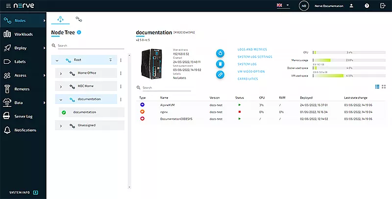Click the delete node trash button
Image resolution: width=392 pixels, height=199 pixels.
[x=220, y=64]
